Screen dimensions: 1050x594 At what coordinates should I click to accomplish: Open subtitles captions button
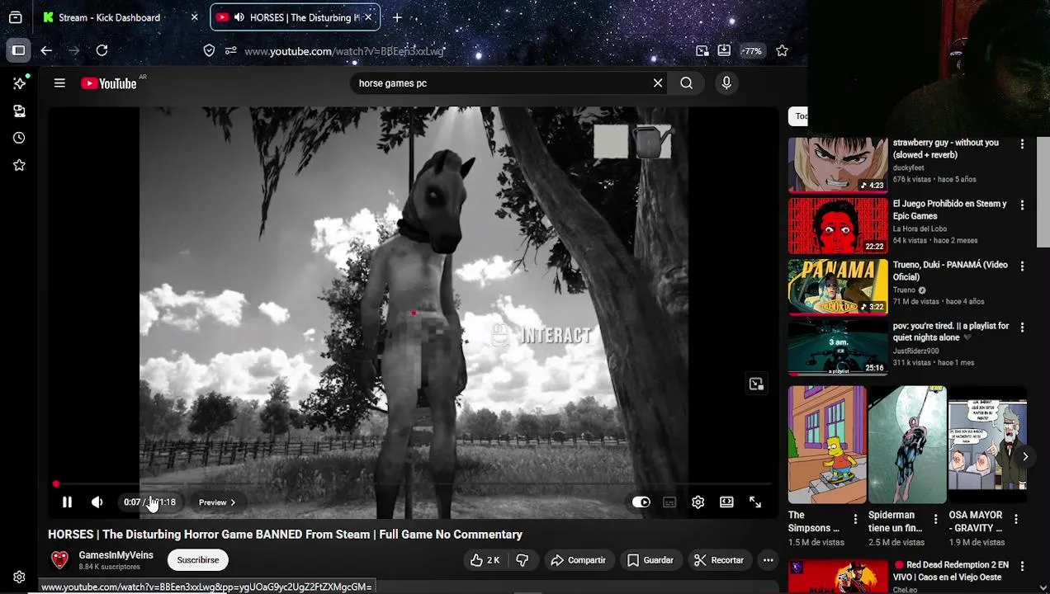pyautogui.click(x=669, y=502)
